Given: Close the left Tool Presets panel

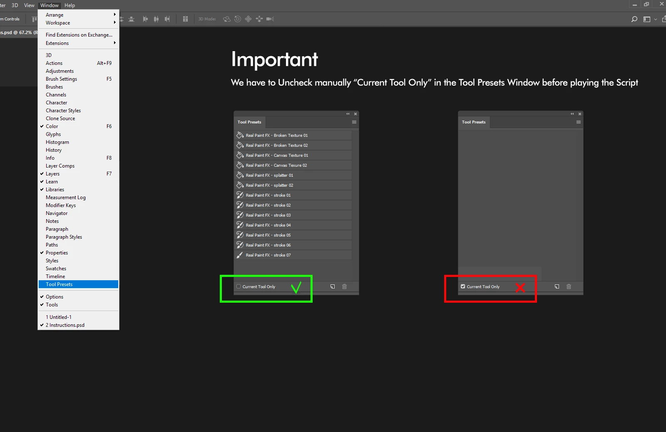Looking at the screenshot, I should coord(355,114).
